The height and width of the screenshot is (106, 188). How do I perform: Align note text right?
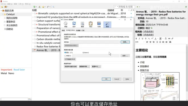coord(154,42)
